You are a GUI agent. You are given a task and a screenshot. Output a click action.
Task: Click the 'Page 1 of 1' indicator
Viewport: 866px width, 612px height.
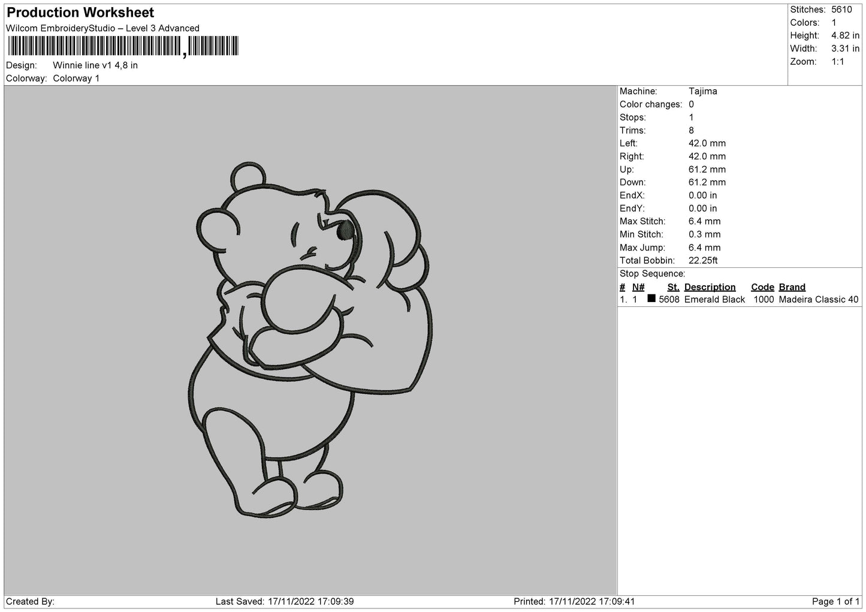coord(835,601)
